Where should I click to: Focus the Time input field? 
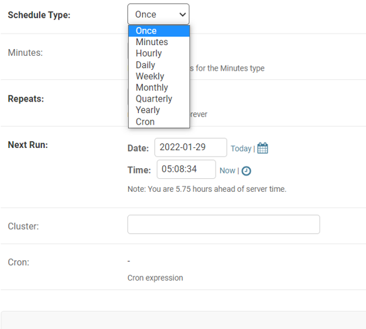click(x=186, y=169)
